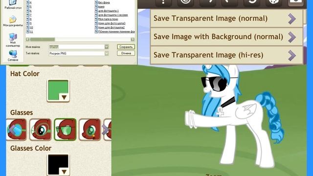Open the info exclamation-mark toolbar icon

coord(163,3)
